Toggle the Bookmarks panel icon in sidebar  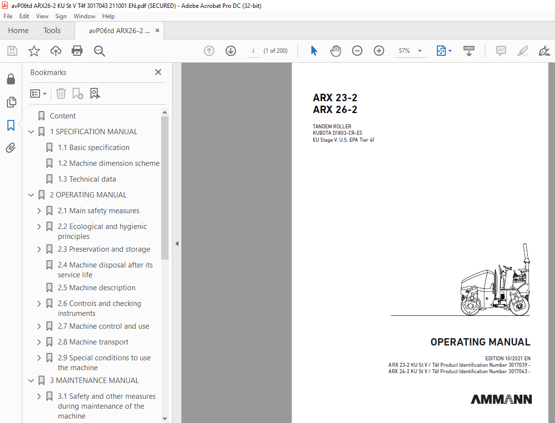click(11, 125)
